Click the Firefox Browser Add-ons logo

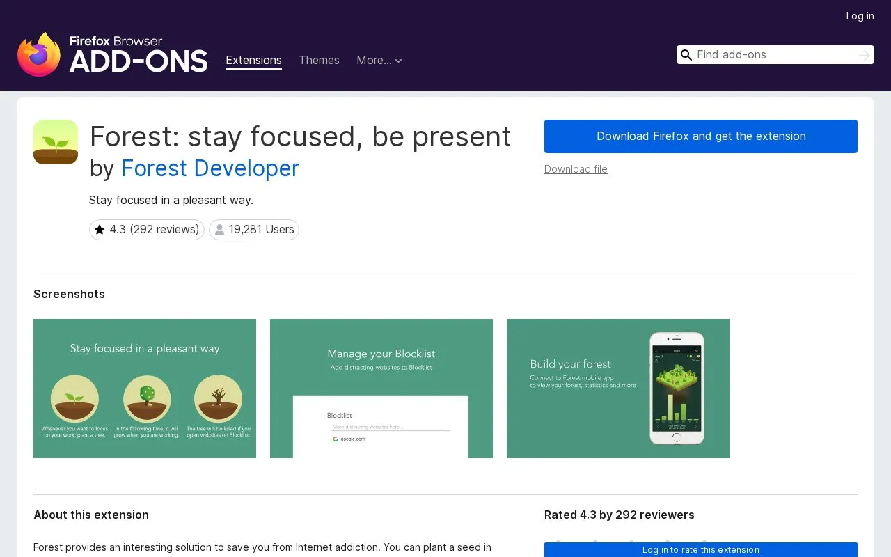(x=113, y=54)
